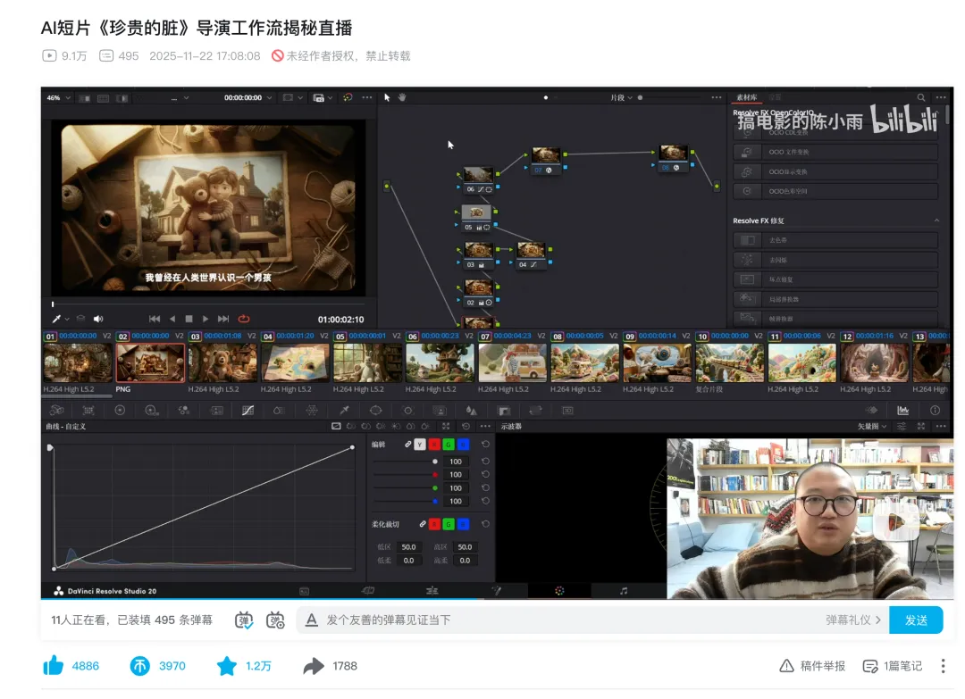This screenshot has width=965, height=699.
Task: Open the Bilibili page more-options vertical dots
Action: tap(943, 666)
